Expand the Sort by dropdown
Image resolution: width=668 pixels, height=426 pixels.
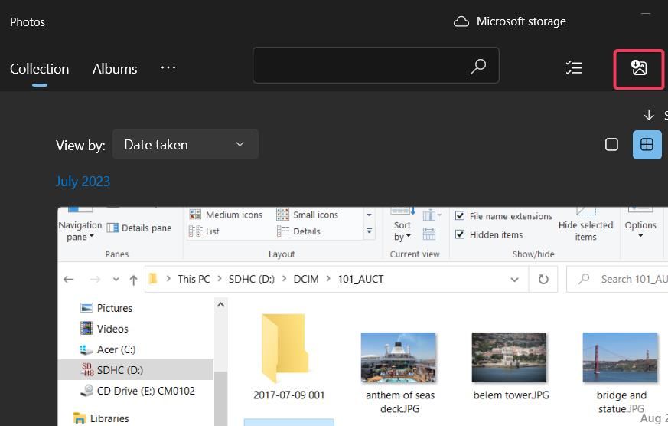402,231
